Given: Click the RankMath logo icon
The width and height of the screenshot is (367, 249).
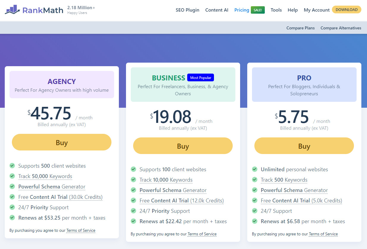Looking at the screenshot, I should pos(12,10).
